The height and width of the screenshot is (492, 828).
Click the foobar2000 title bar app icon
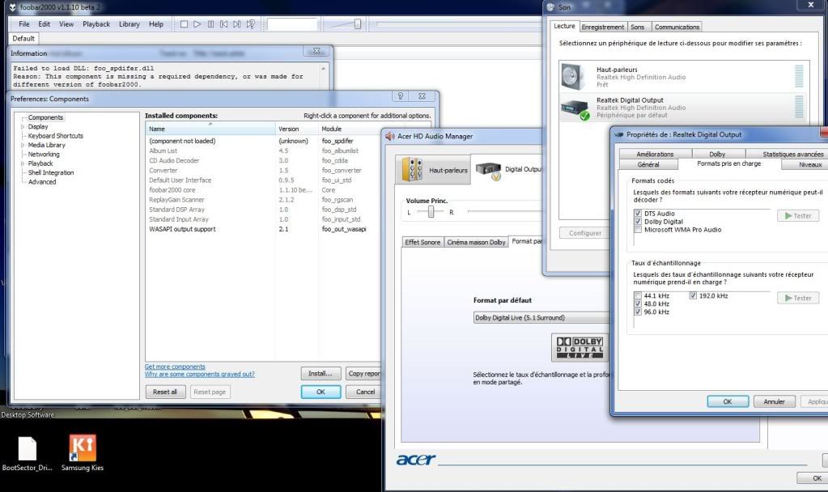click(x=13, y=7)
